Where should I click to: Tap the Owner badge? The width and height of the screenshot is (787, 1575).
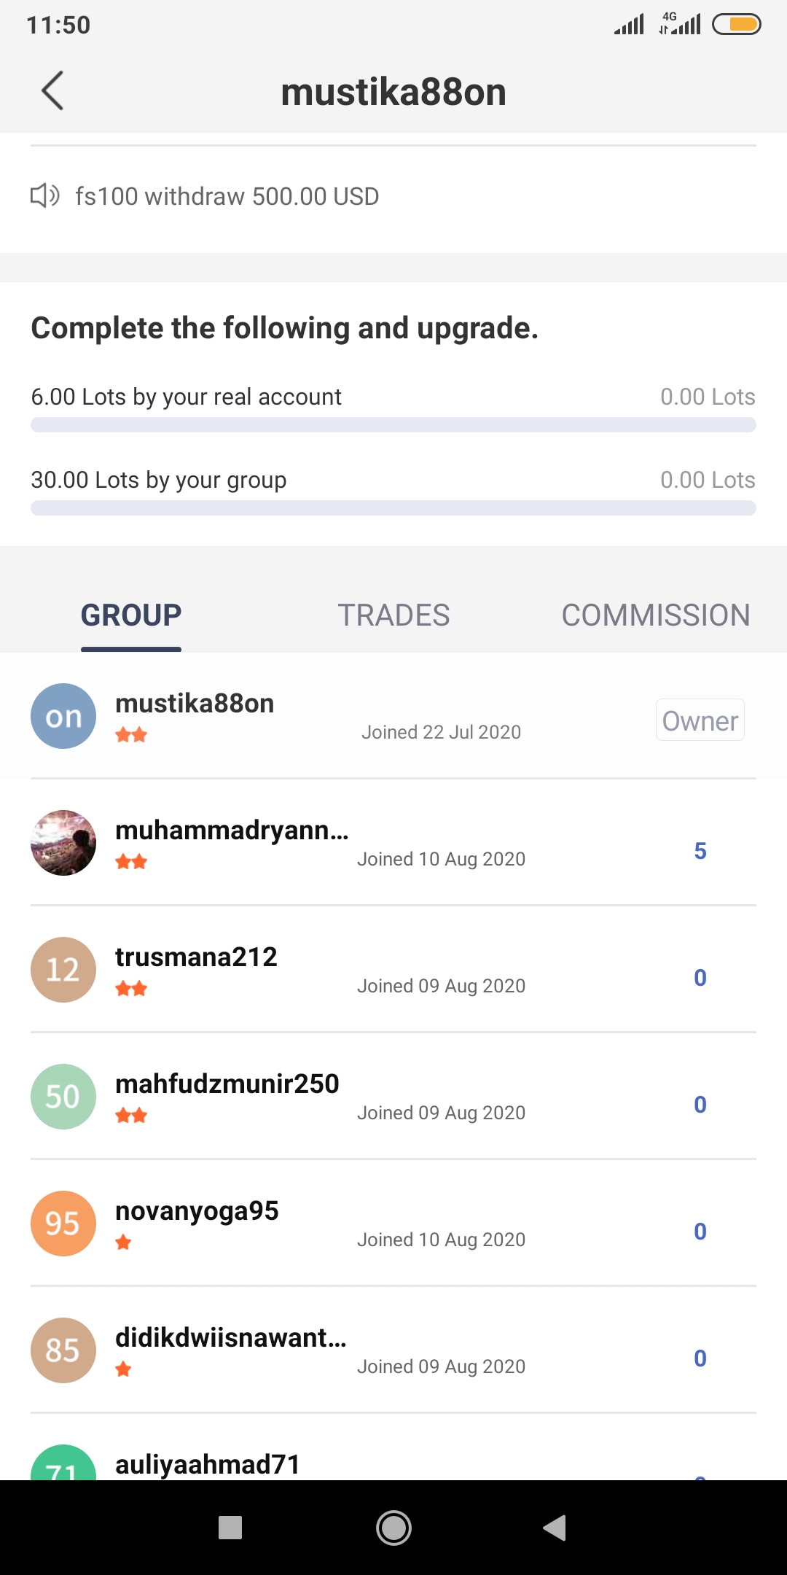[x=700, y=720]
